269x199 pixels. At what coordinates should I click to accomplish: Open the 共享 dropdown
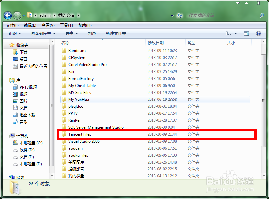72,33
